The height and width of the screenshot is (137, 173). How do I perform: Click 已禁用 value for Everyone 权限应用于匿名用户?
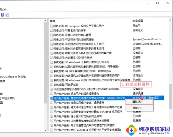click(x=137, y=26)
